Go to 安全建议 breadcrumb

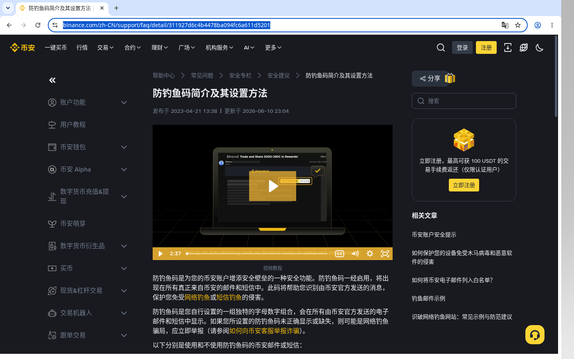coord(279,75)
